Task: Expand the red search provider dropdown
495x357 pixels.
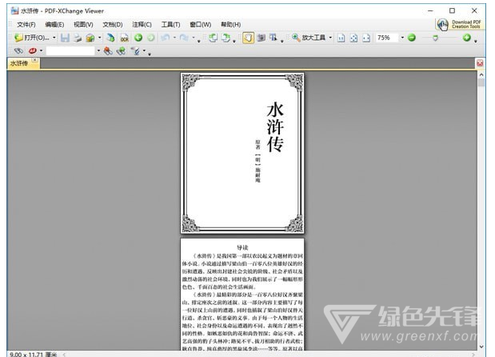Action: [x=41, y=50]
